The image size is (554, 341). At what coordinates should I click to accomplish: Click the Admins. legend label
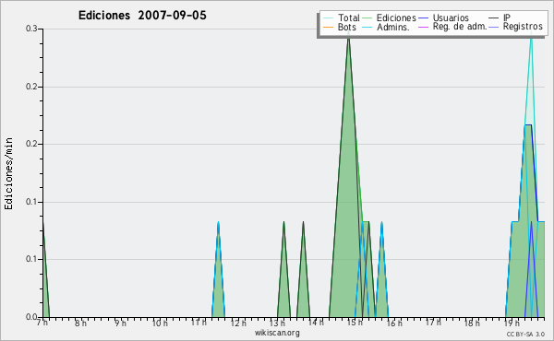tap(393, 27)
